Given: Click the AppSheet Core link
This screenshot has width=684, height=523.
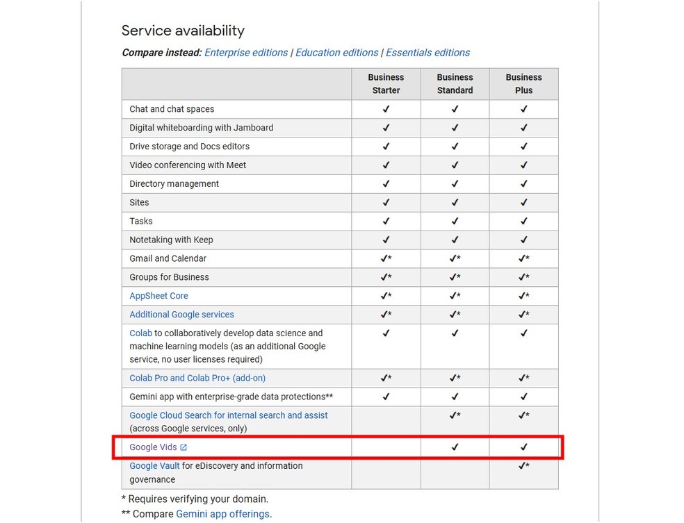Looking at the screenshot, I should click(x=158, y=296).
